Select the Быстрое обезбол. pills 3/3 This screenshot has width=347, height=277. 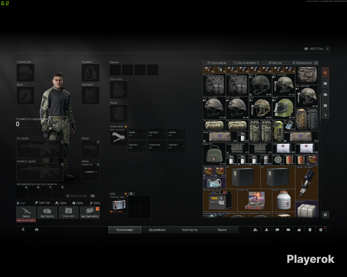click(289, 125)
